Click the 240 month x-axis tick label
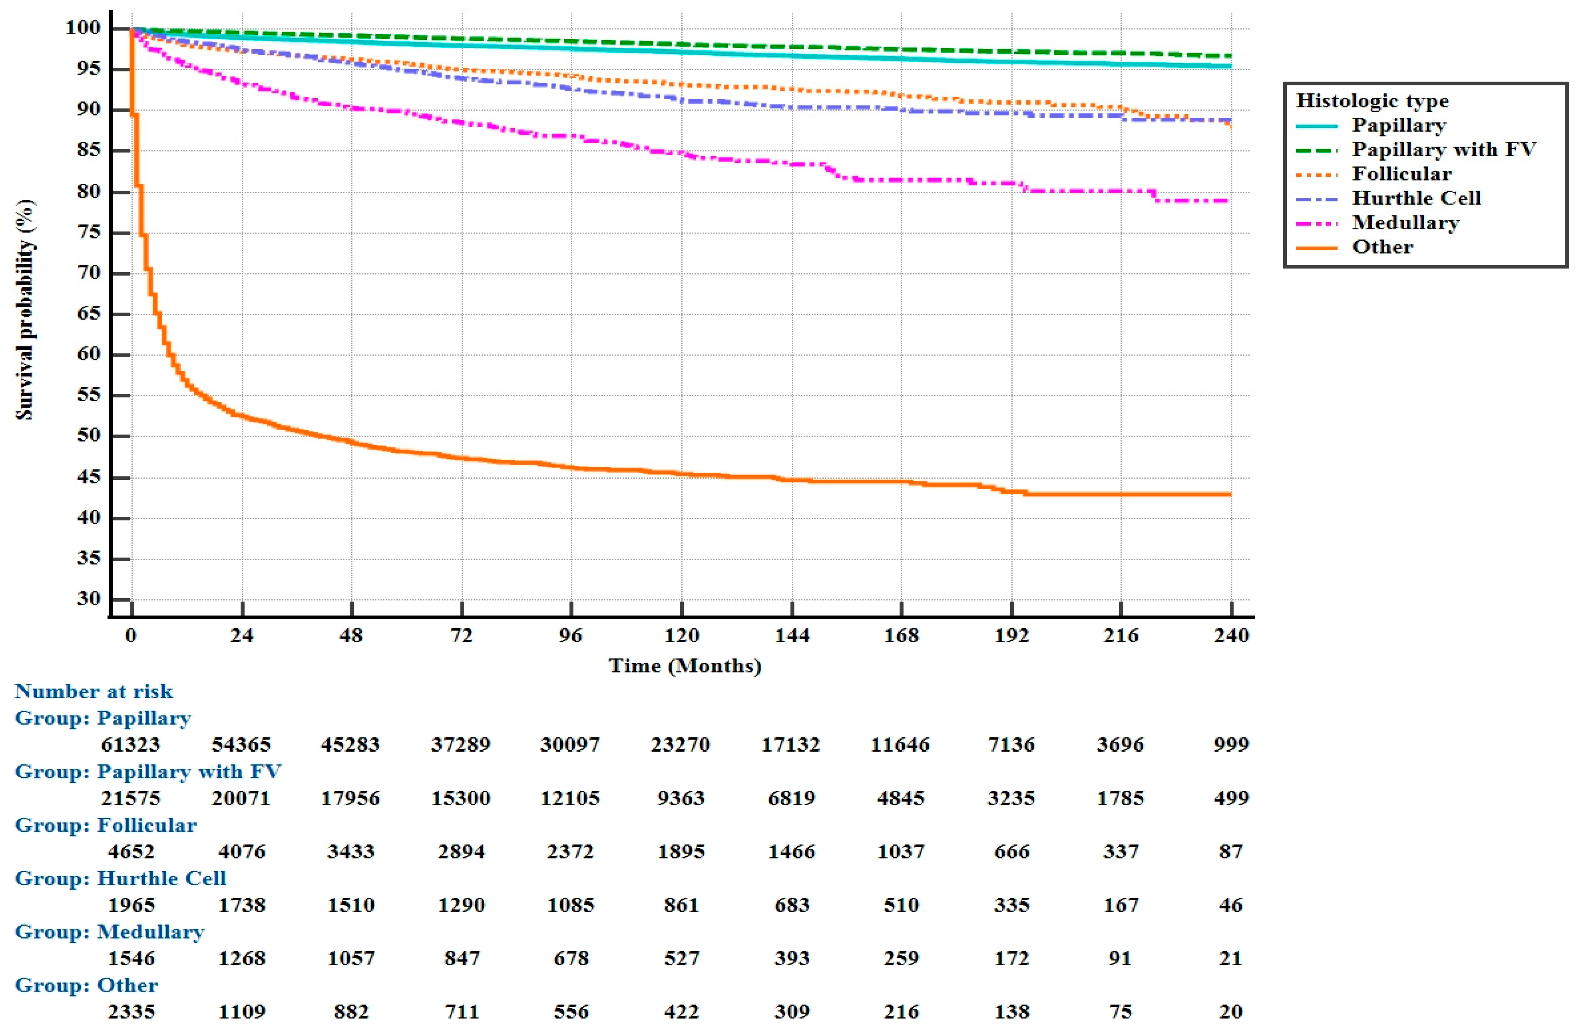Image resolution: width=1579 pixels, height=1034 pixels. (x=1231, y=636)
